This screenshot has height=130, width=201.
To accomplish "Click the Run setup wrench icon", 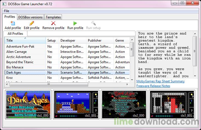I will click(93, 23).
